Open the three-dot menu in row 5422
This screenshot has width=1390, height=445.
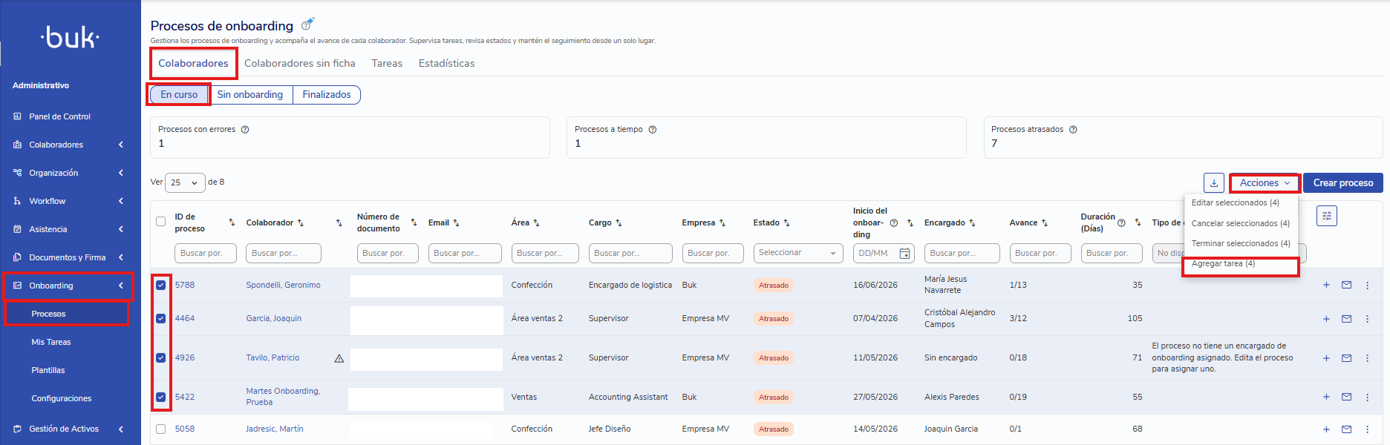1367,397
